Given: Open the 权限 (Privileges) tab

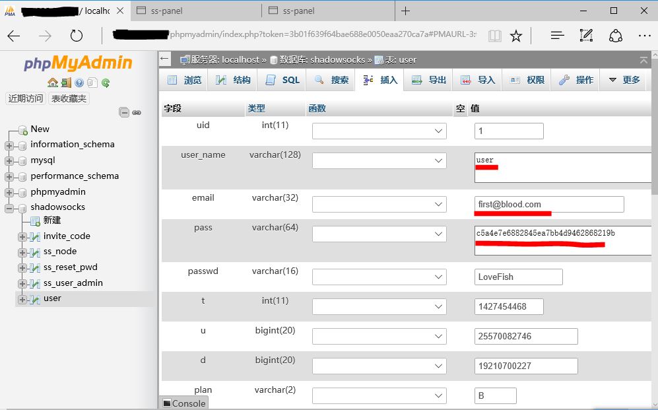Looking at the screenshot, I should click(x=527, y=80).
